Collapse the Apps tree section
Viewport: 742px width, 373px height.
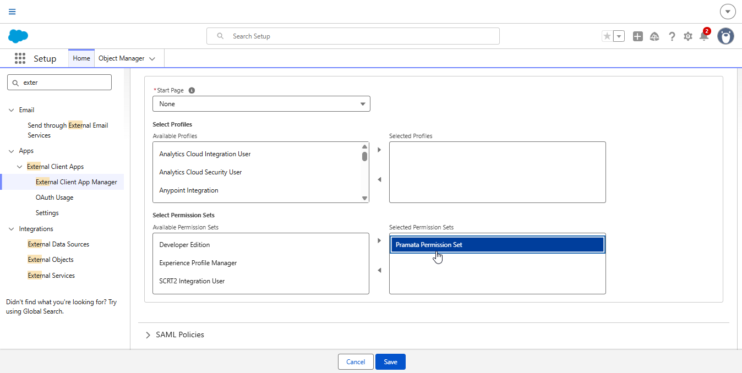click(12, 151)
